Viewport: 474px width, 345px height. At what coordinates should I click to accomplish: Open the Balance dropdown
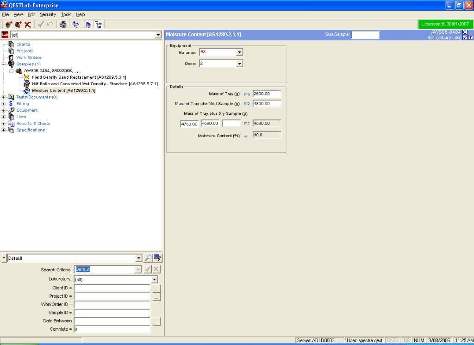(239, 52)
